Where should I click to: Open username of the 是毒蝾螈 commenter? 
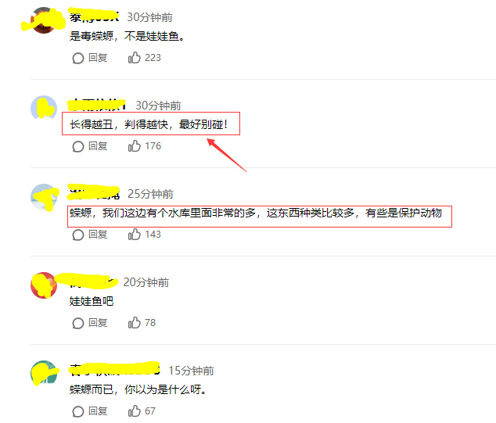pos(94,16)
